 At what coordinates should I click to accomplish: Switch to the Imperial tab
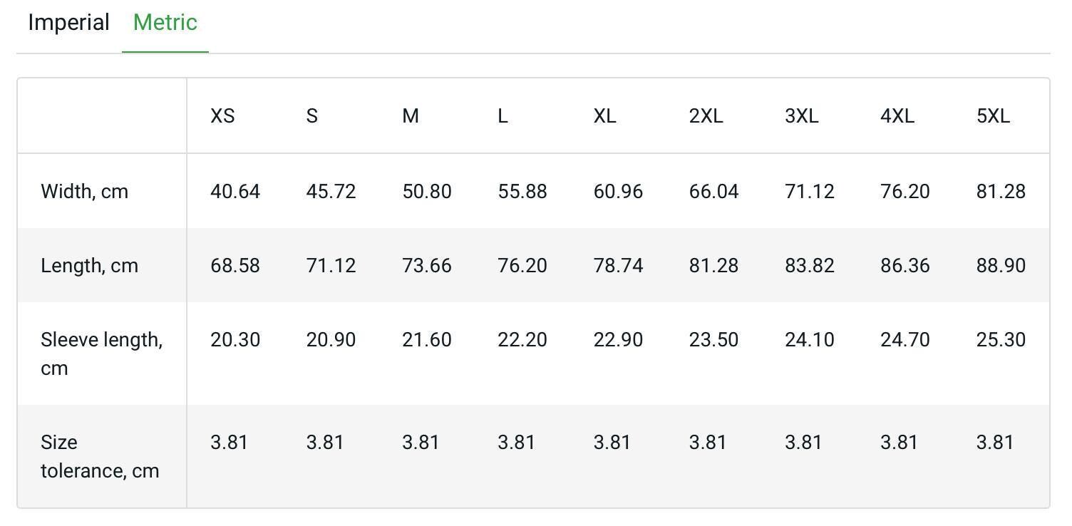coord(68,23)
